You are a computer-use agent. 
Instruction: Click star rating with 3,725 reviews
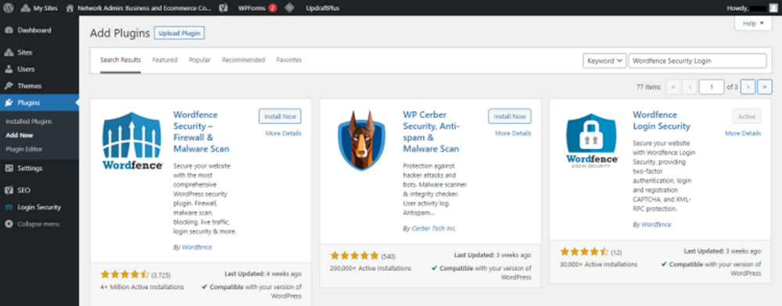tap(124, 274)
